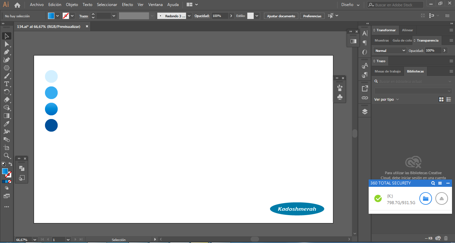Image resolution: width=455 pixels, height=243 pixels.
Task: Select the Eyedropper tool
Action: tap(6, 124)
